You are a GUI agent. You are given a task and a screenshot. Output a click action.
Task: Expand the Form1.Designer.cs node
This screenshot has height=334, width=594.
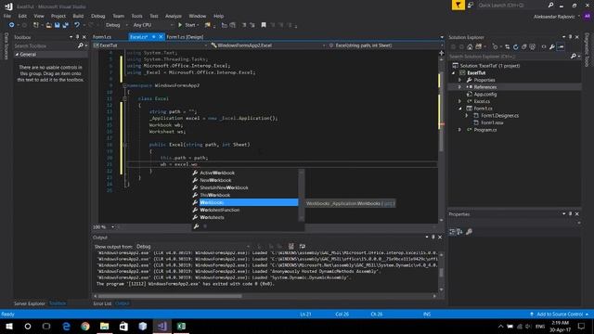point(467,115)
